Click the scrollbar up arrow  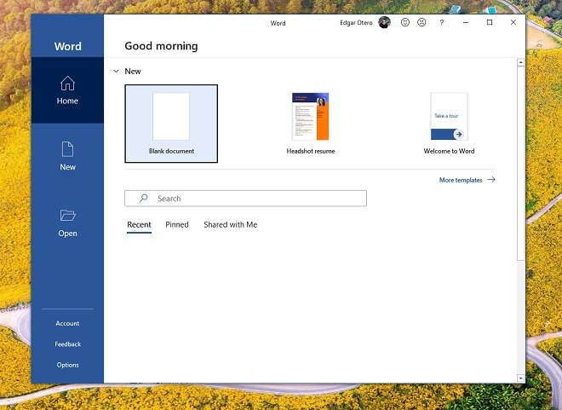click(521, 62)
